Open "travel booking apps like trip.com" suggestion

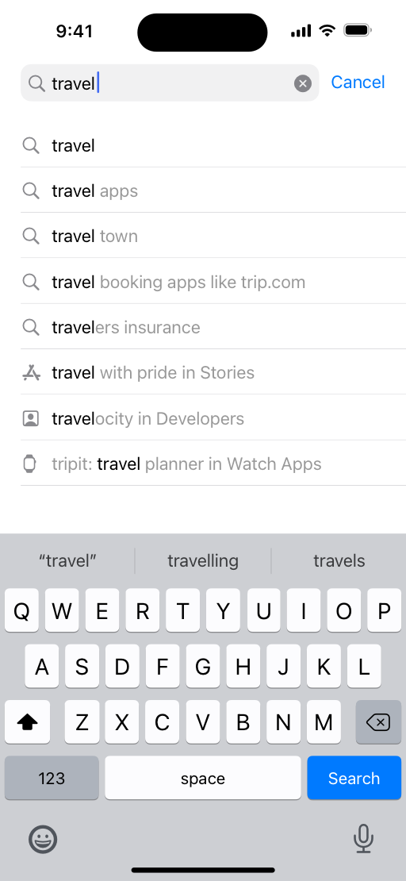[213, 282]
